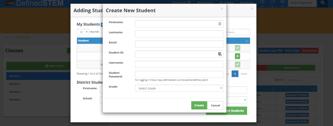Click the ID card icon in Student ID field
This screenshot has height=126, width=333.
220,54
